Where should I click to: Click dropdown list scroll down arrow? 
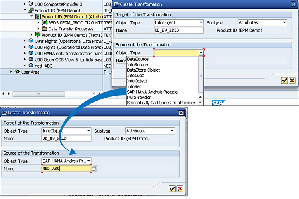201,103
